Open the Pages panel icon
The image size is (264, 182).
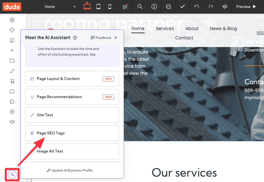(x=12, y=40)
